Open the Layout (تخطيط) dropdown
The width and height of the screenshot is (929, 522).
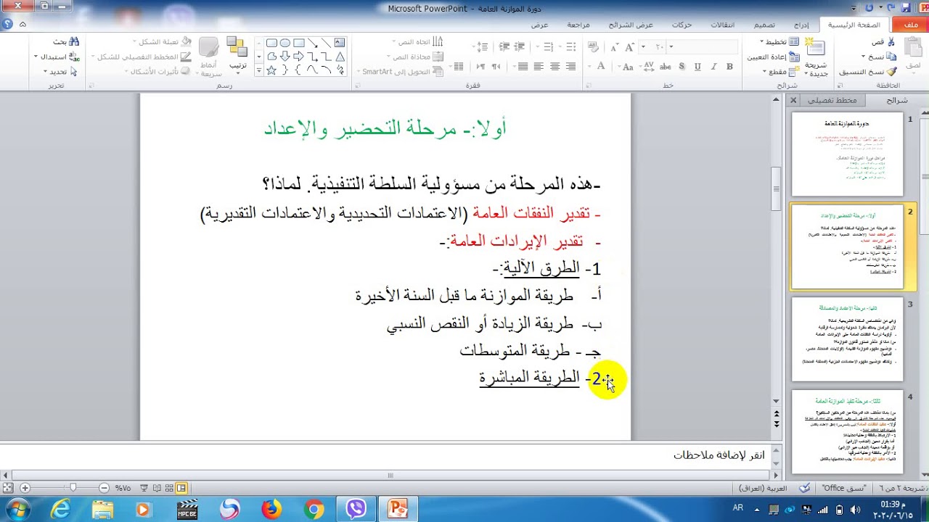coord(779,42)
